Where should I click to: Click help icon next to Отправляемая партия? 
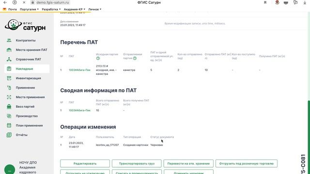tap(135, 58)
